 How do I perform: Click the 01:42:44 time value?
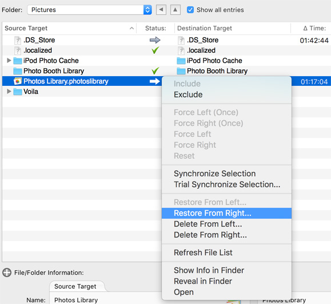314,40
